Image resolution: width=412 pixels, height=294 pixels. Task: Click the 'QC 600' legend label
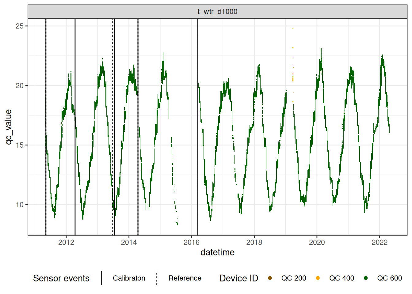point(389,278)
